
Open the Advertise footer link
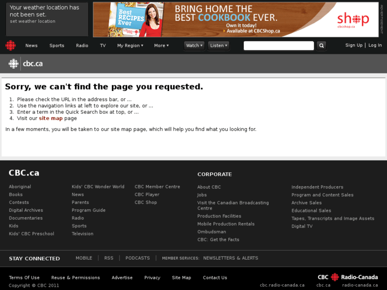122,278
